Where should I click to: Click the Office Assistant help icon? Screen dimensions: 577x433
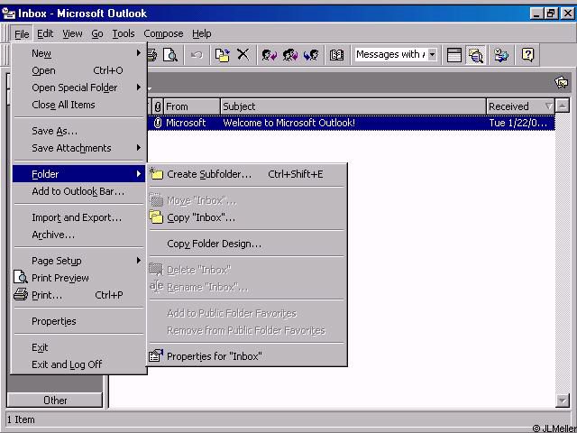(527, 55)
